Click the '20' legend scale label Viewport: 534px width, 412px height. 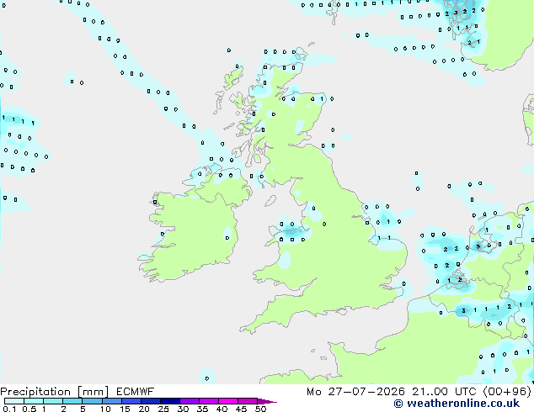click(144, 409)
